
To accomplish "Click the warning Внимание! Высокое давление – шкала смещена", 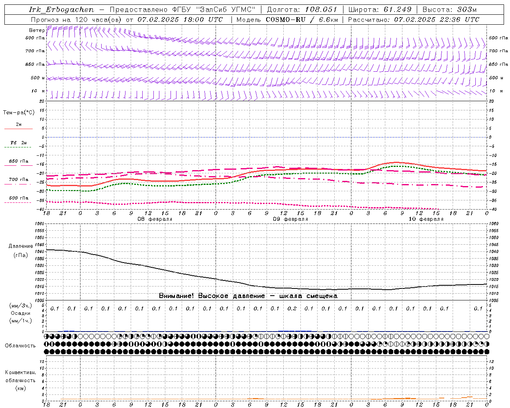I will (248, 296).
